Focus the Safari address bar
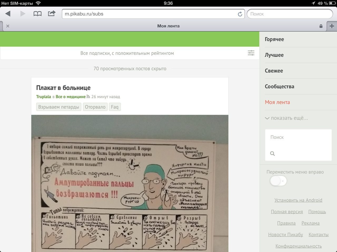This screenshot has width=337, height=252. pos(153,14)
